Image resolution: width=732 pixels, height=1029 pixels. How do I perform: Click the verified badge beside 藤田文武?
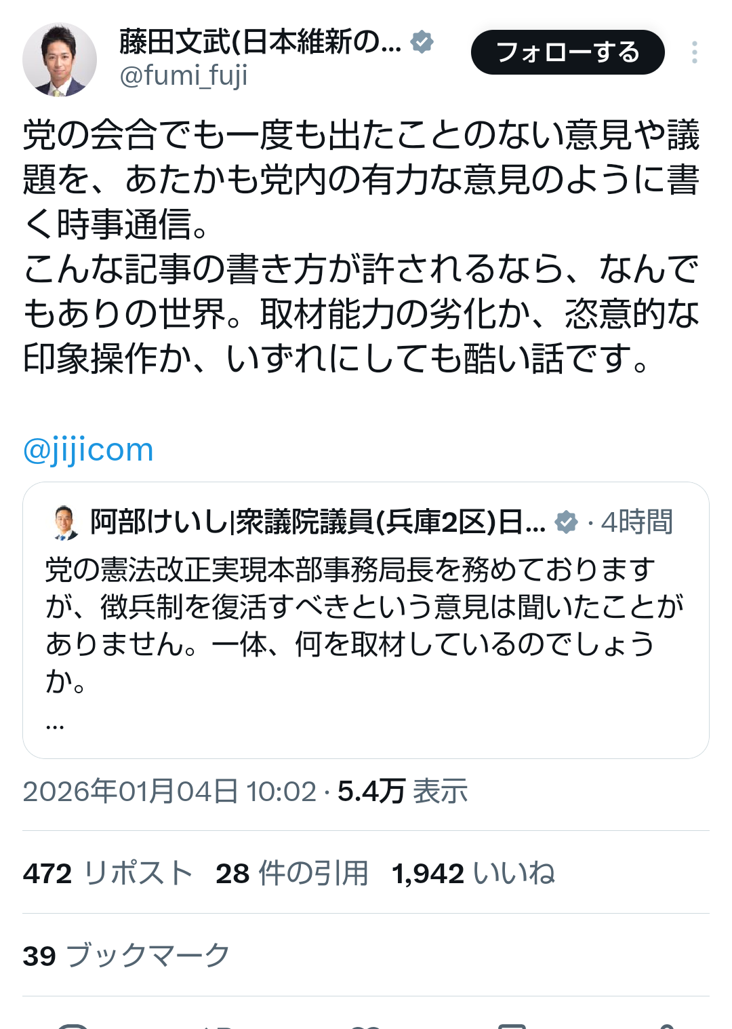pyautogui.click(x=422, y=42)
